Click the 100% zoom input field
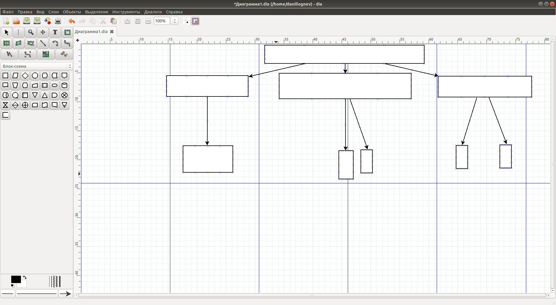556x305 pixels. coord(161,21)
